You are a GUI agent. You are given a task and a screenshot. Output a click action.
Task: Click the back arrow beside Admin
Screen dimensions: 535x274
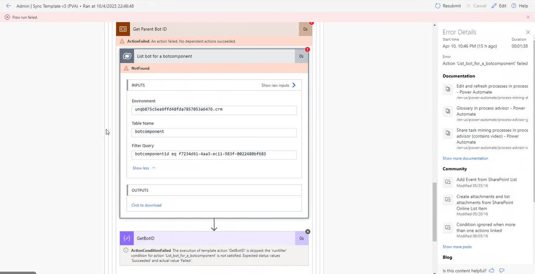point(9,6)
